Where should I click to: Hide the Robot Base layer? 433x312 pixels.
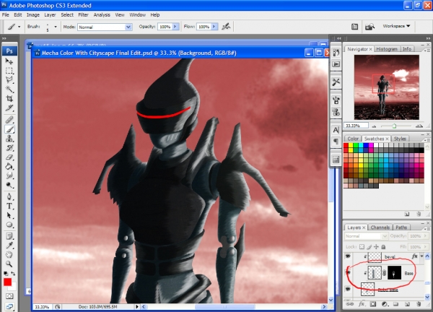[348, 289]
